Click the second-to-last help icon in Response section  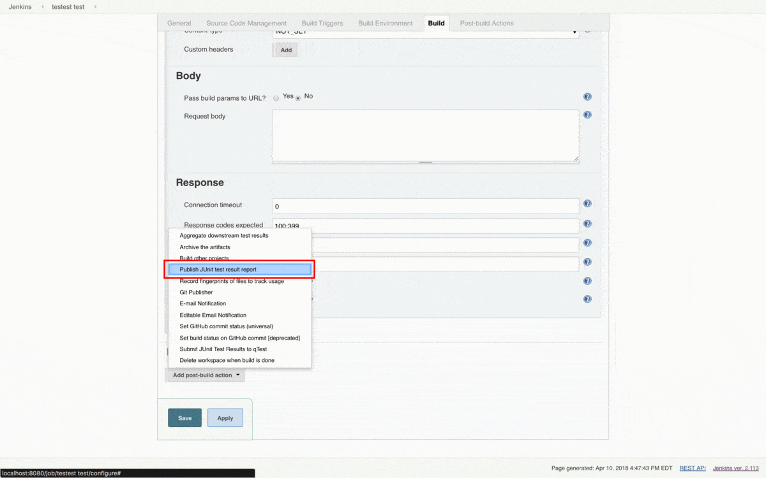click(587, 280)
